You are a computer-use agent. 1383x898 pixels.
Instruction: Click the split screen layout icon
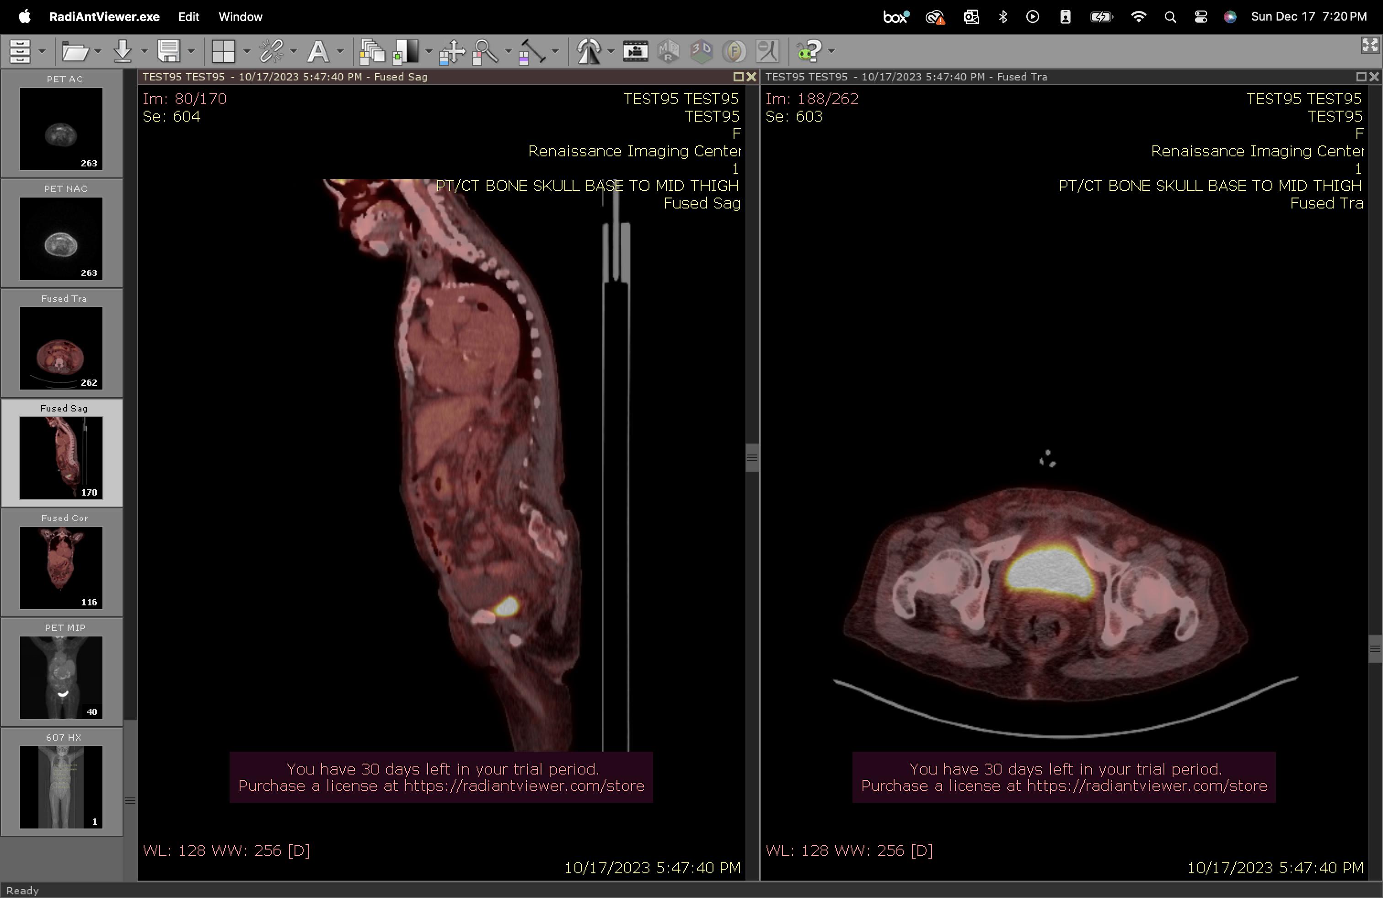224,51
